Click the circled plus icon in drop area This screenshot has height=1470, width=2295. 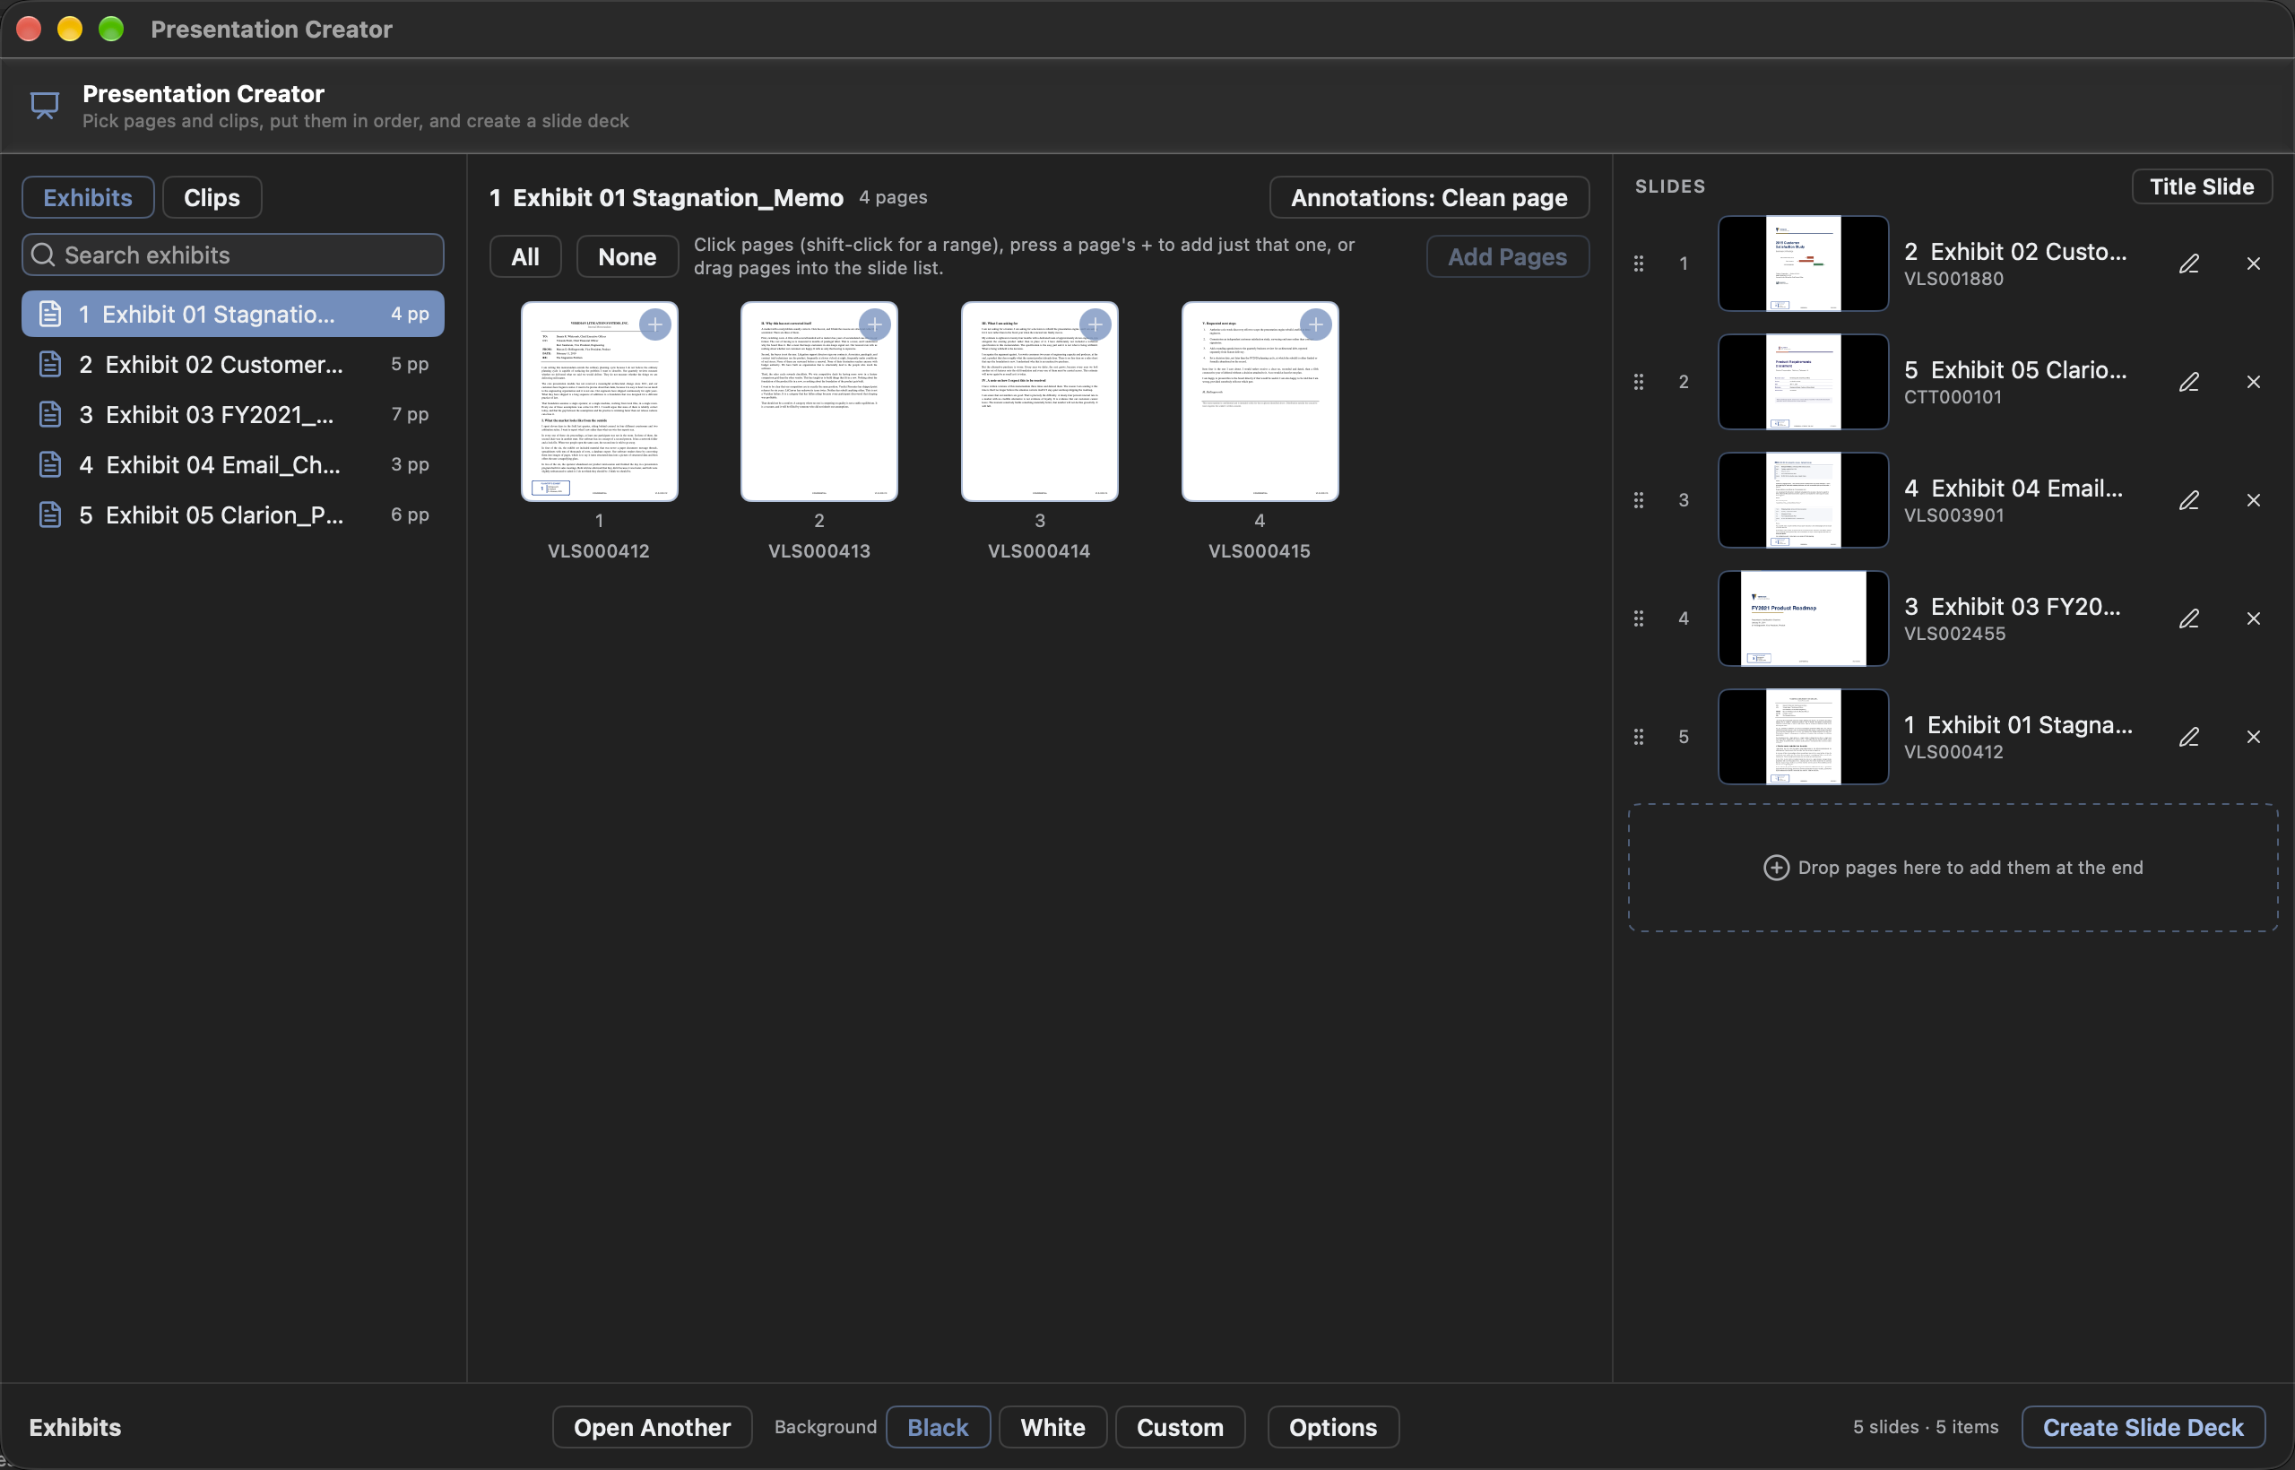1776,868
